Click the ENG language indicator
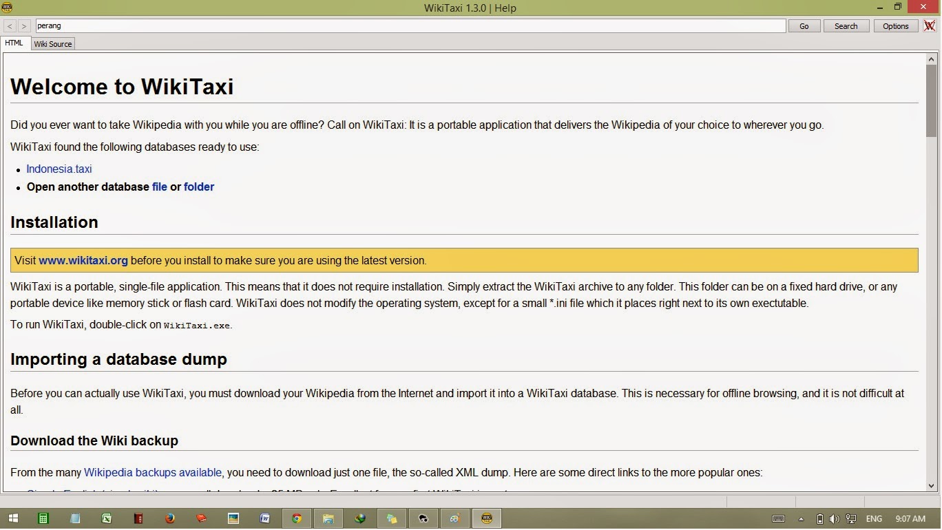 click(x=874, y=518)
